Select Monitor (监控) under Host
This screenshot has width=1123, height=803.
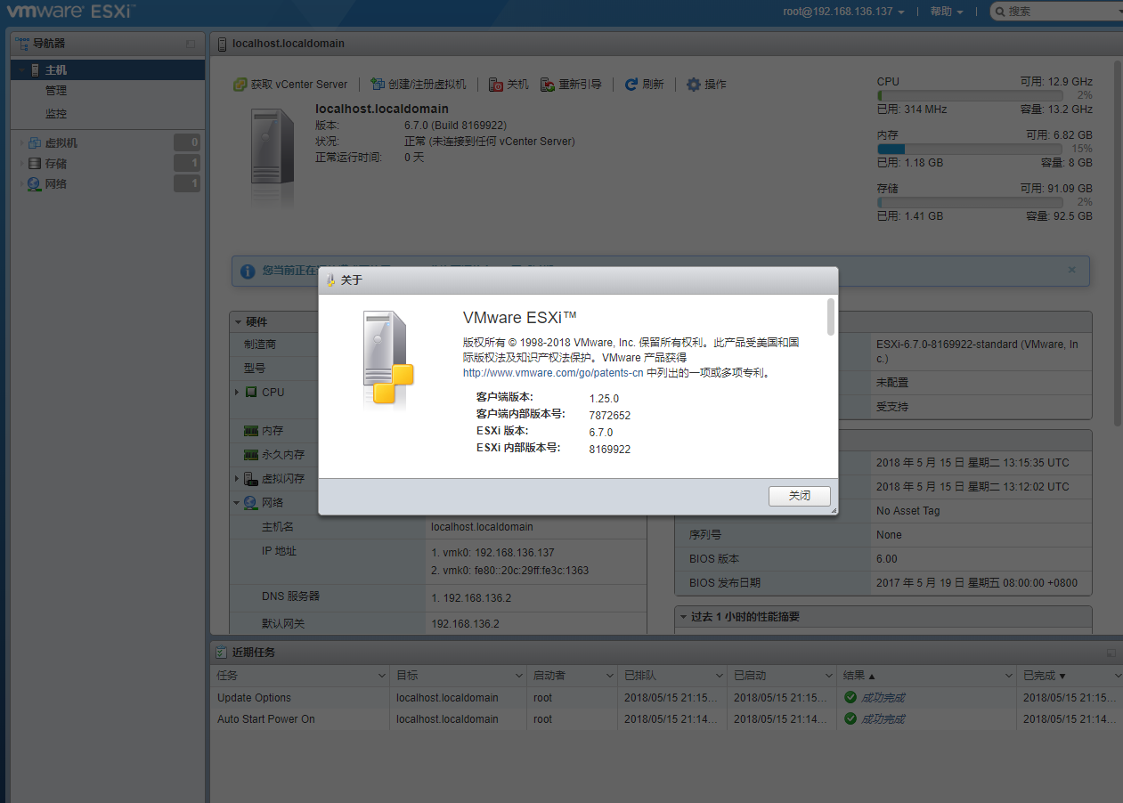[56, 114]
